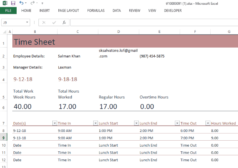Click the Save icon in quick access toolbar
Screen dimensions: 238x168
[13, 3]
